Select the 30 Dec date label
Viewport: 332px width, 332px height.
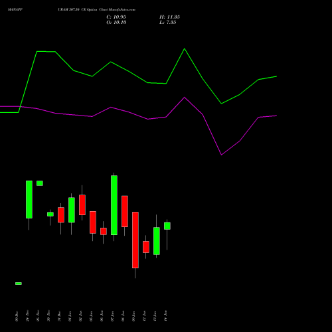point(49,316)
